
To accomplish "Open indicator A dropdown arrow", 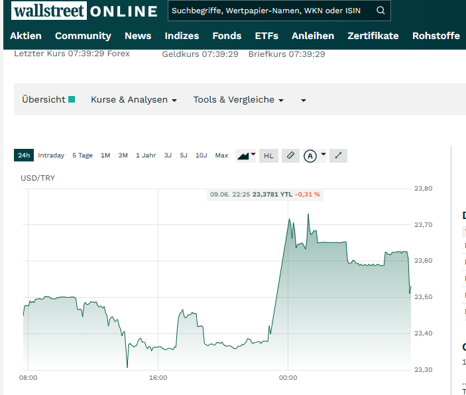I will pos(323,154).
